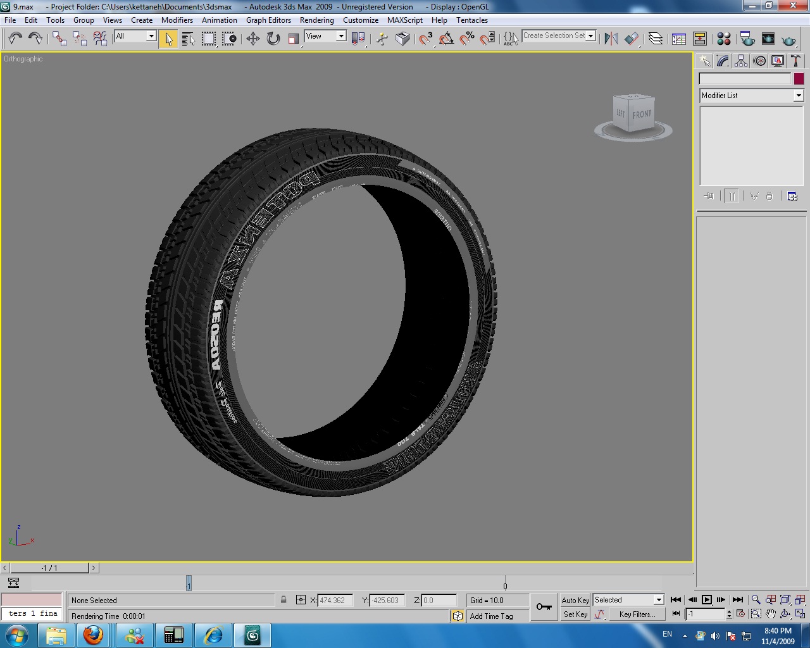The image size is (810, 648).
Task: Toggle Absolute/Offset transform type-in mode
Action: click(301, 600)
